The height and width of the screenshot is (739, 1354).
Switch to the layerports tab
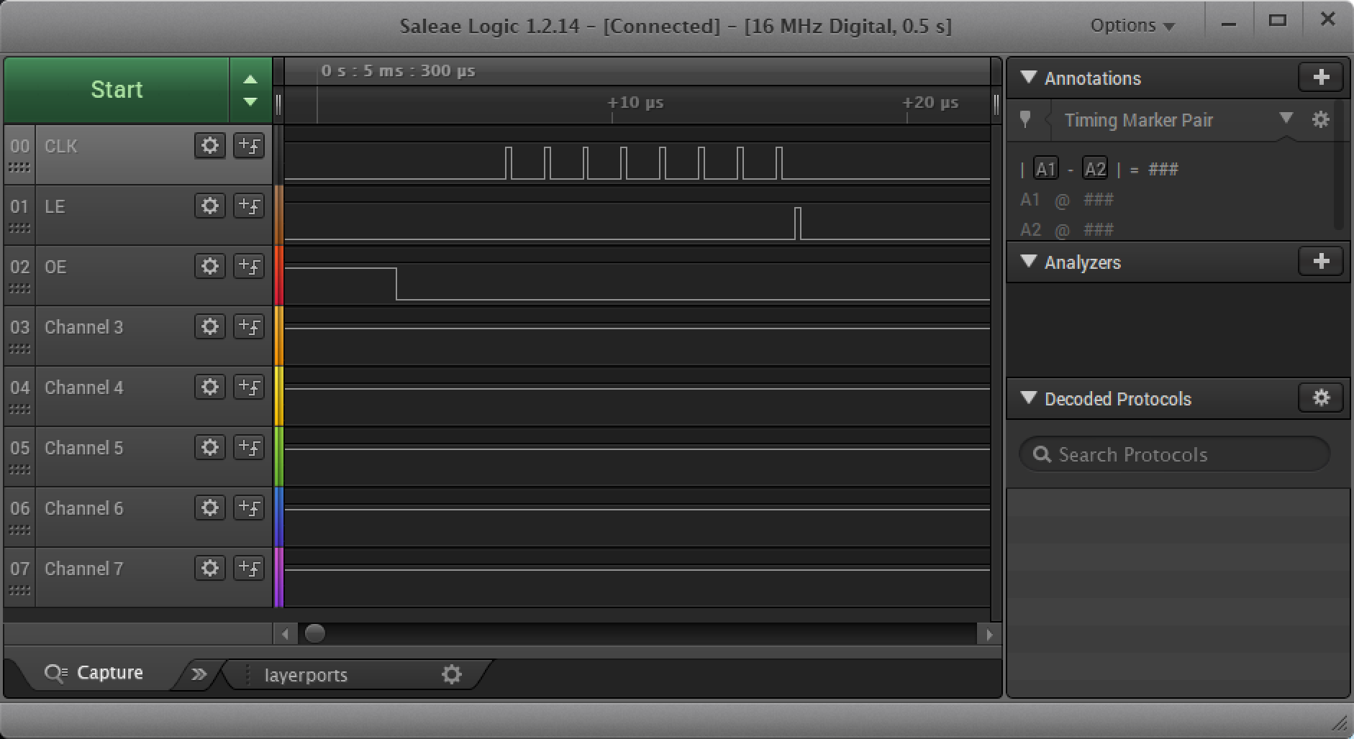[x=306, y=675]
